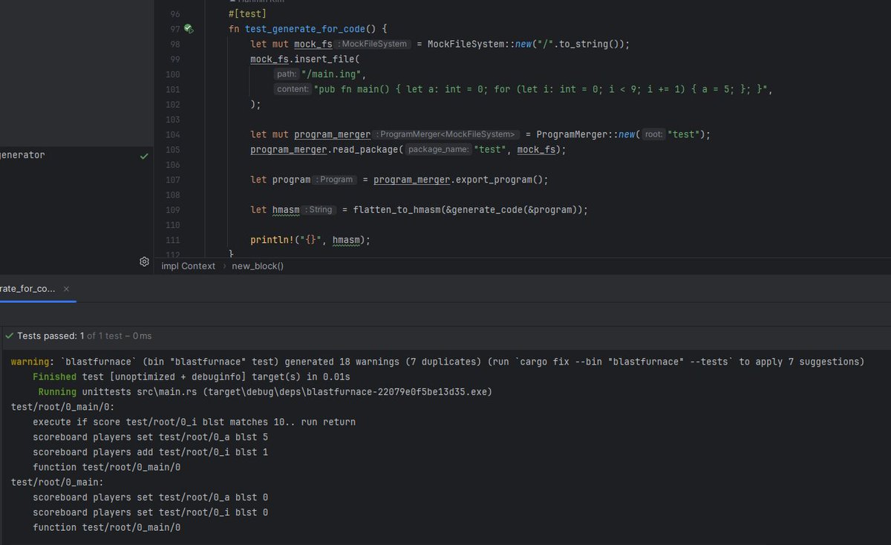Click the warning: blastfurnace console line
The width and height of the screenshot is (891, 545).
(x=437, y=362)
